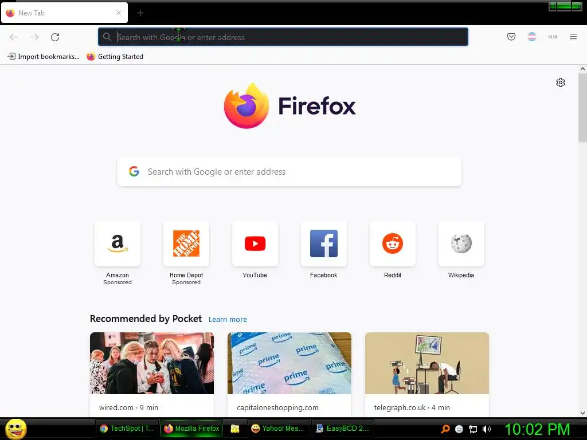Viewport: 587px width, 440px height.
Task: Open the Save to Pocket icon
Action: pos(511,37)
